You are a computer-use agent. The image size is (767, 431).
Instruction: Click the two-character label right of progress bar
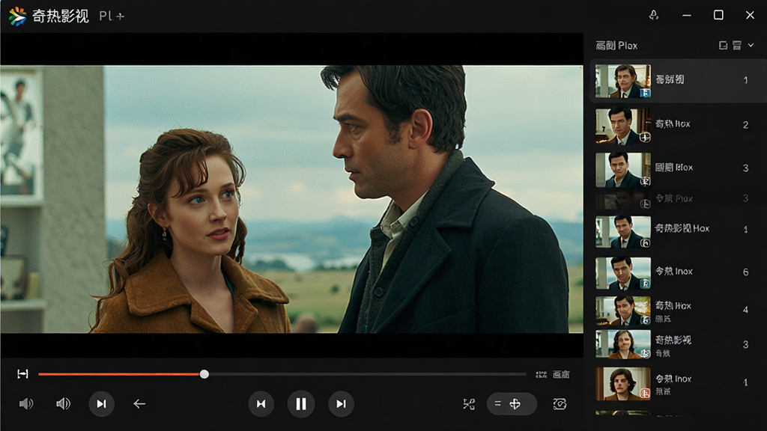(x=561, y=374)
